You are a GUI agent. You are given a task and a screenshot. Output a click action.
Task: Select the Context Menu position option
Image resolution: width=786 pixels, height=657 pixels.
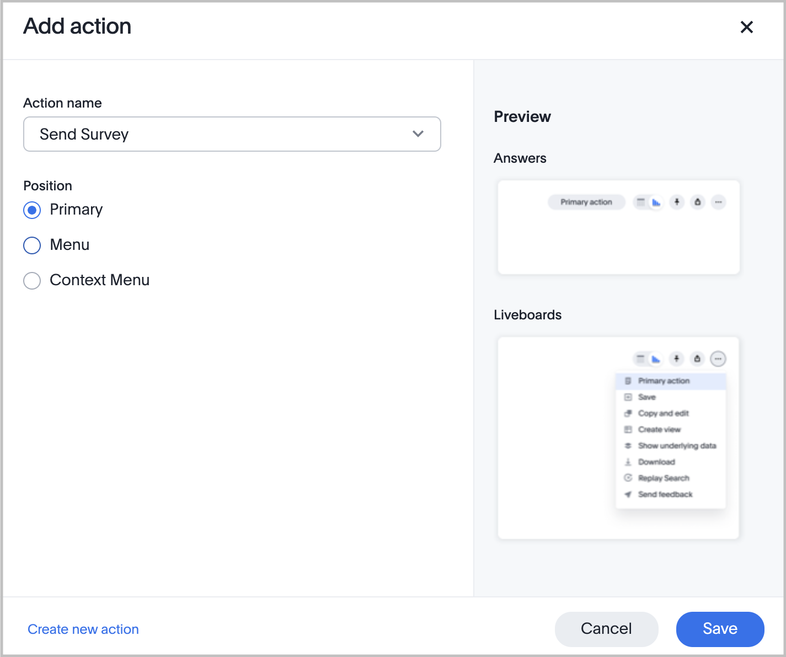pos(32,281)
